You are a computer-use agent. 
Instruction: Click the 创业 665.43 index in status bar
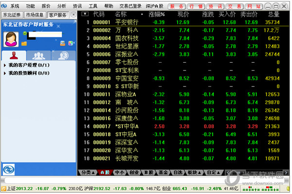tap(175, 189)
